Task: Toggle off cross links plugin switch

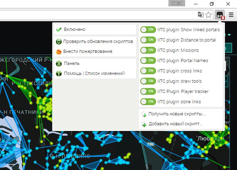Action: point(148,71)
